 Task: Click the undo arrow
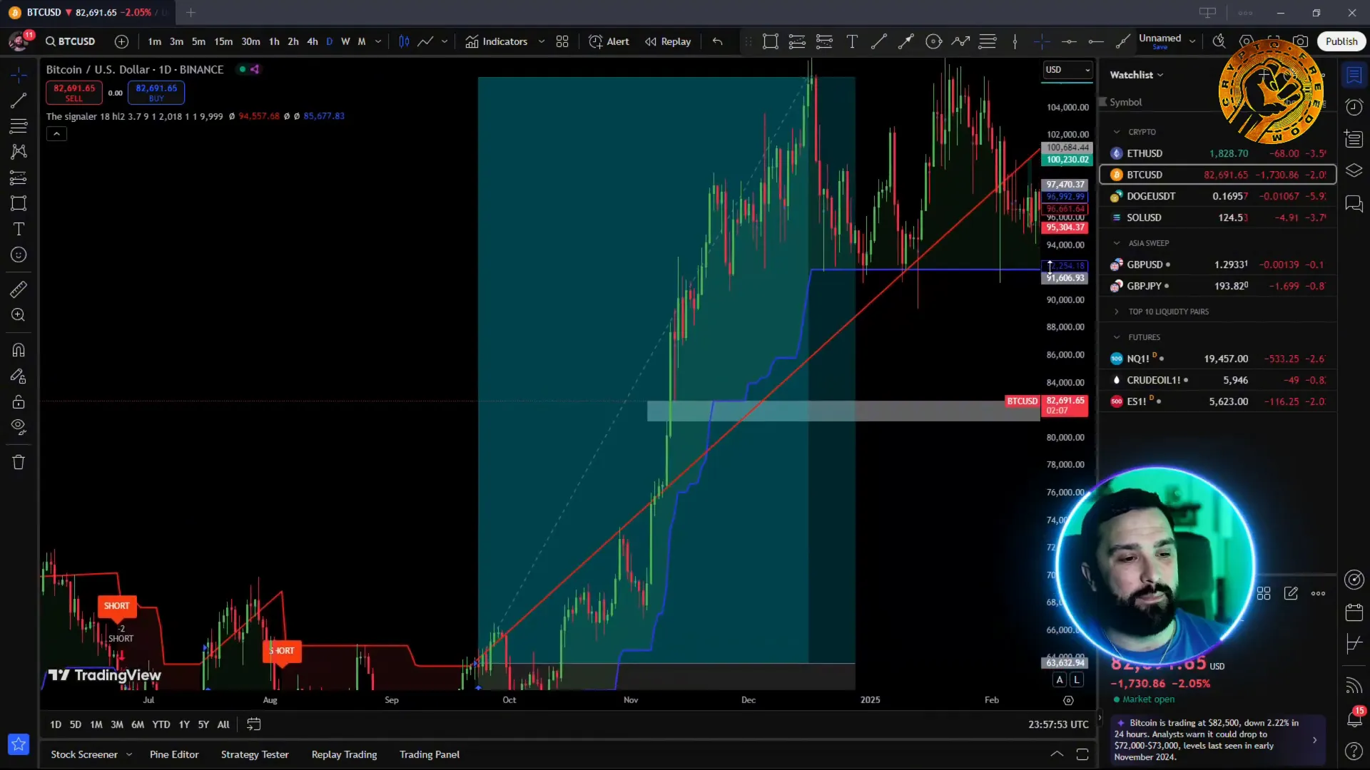718,41
